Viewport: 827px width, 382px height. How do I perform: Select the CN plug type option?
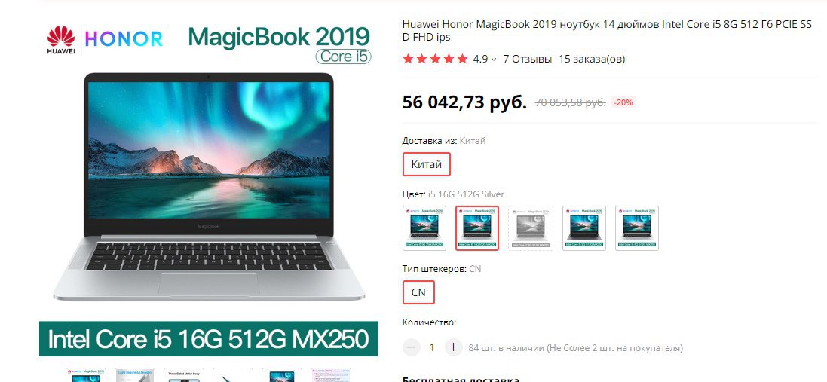[x=418, y=292]
